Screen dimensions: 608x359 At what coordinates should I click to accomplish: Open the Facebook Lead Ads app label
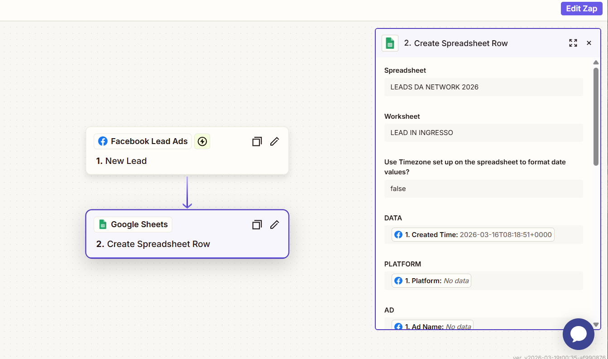[143, 141]
